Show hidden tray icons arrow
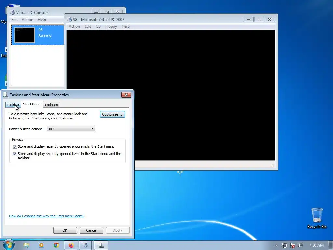Screen dimensions: 333x250 coord(276,245)
